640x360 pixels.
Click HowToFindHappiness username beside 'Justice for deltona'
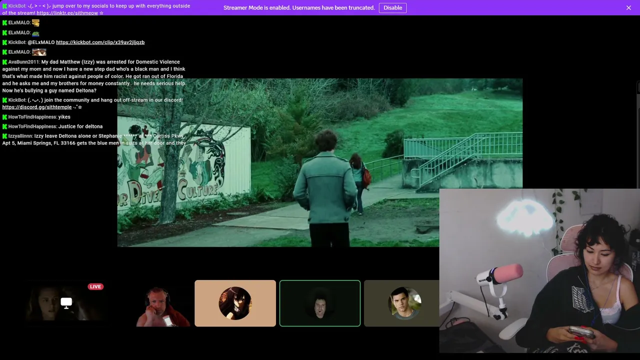(x=32, y=126)
